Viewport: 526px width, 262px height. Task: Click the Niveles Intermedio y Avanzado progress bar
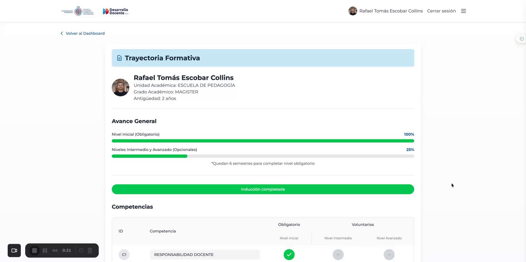pos(263,156)
